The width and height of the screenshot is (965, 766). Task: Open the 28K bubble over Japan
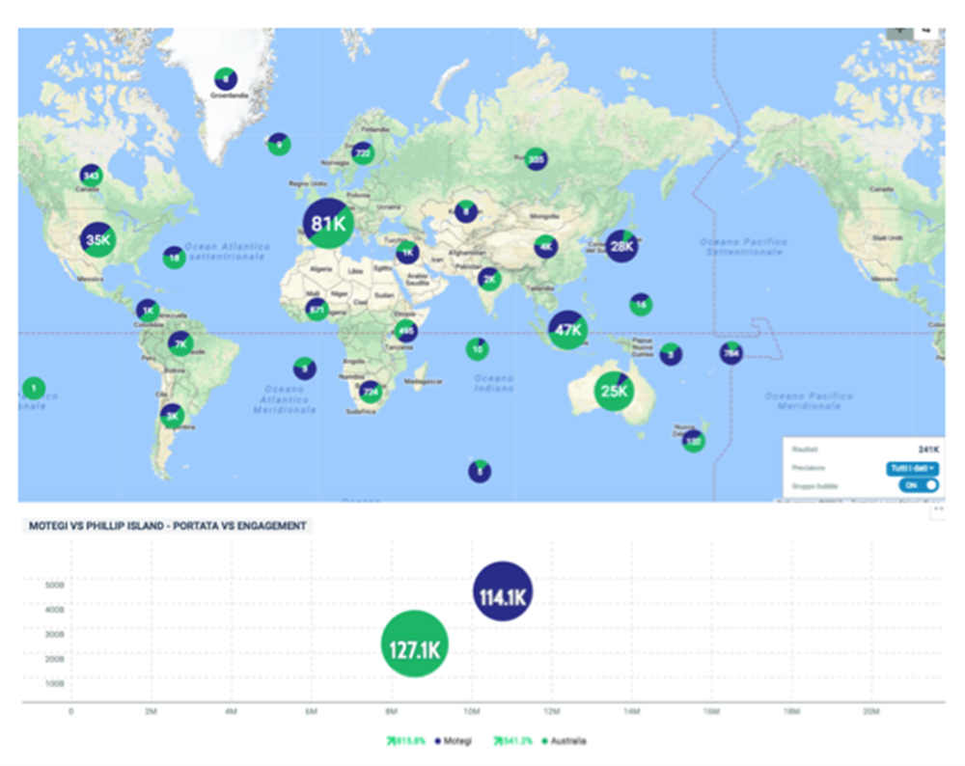[621, 246]
